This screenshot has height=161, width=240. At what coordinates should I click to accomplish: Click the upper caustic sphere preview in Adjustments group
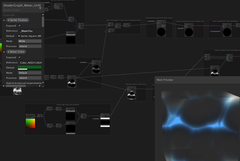click(96, 69)
